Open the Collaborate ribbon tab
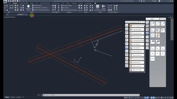 (x=74, y=3)
